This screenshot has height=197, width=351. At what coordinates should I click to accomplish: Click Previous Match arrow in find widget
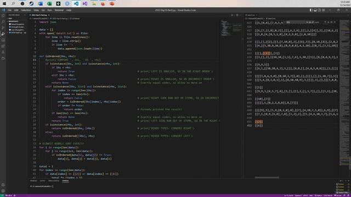tap(325, 22)
